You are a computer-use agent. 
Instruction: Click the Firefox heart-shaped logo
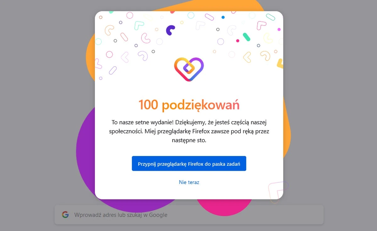point(188,68)
